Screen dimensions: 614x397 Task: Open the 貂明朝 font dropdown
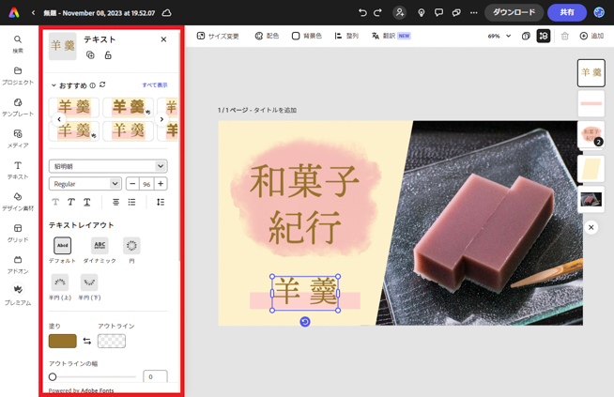108,166
